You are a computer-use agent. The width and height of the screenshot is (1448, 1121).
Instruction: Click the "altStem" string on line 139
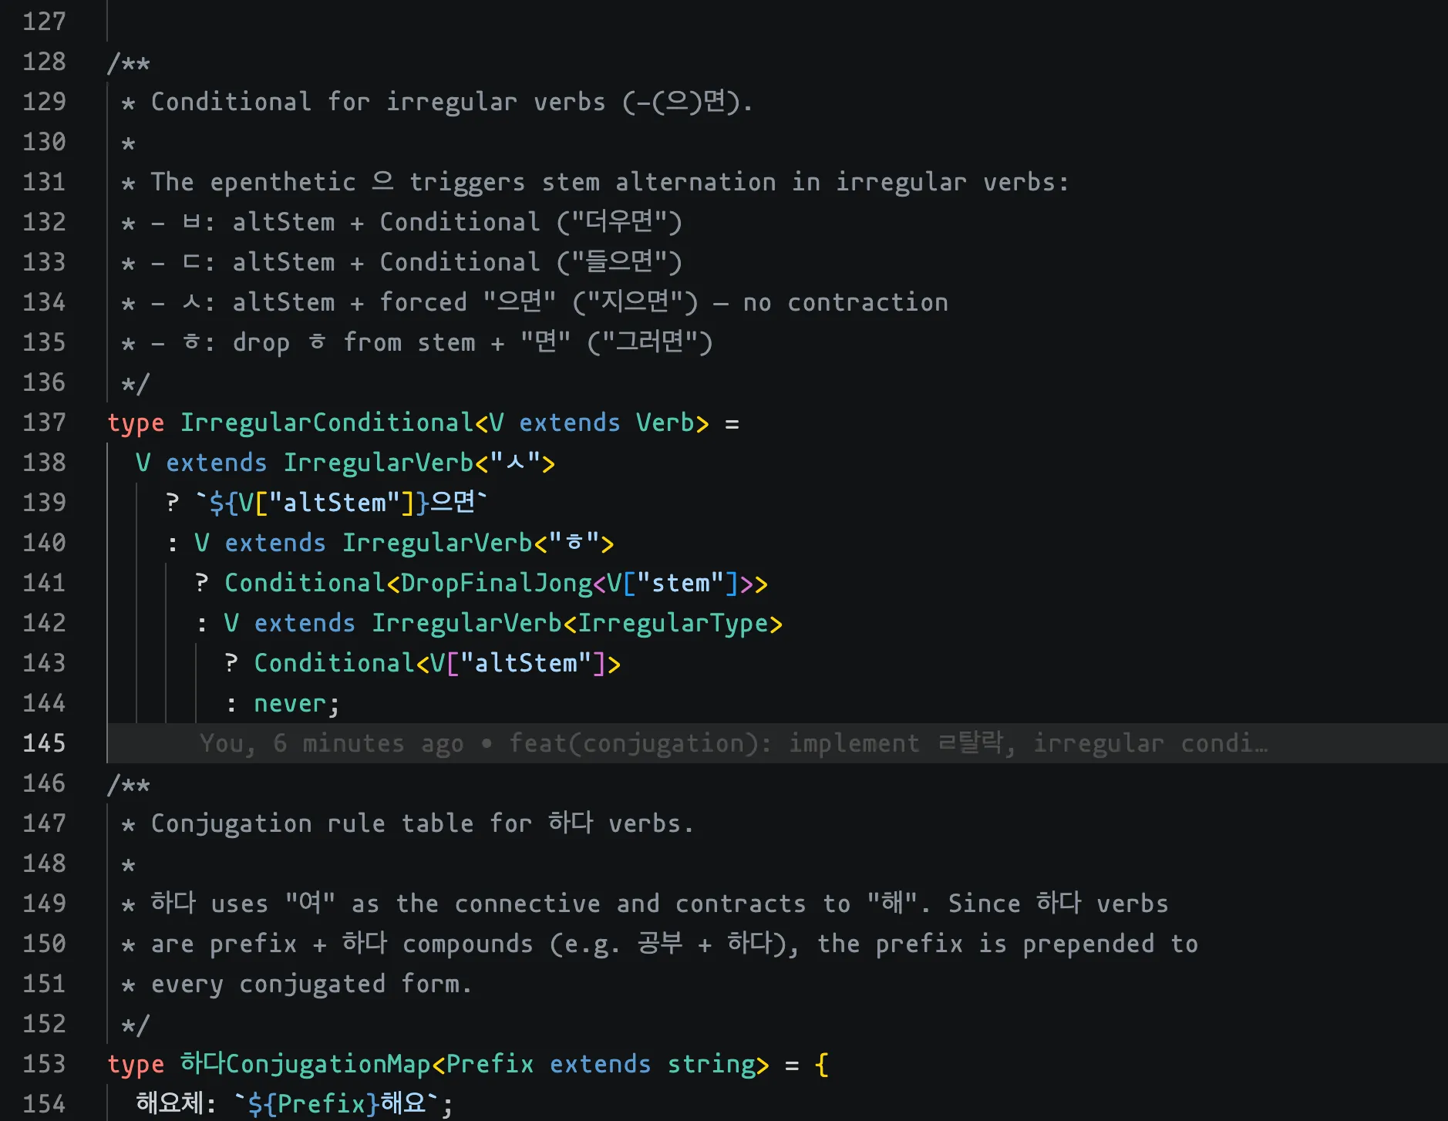tap(334, 503)
